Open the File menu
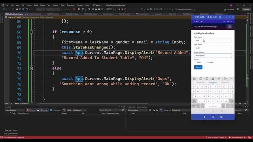The height and width of the screenshot is (142, 253). pos(7,5)
